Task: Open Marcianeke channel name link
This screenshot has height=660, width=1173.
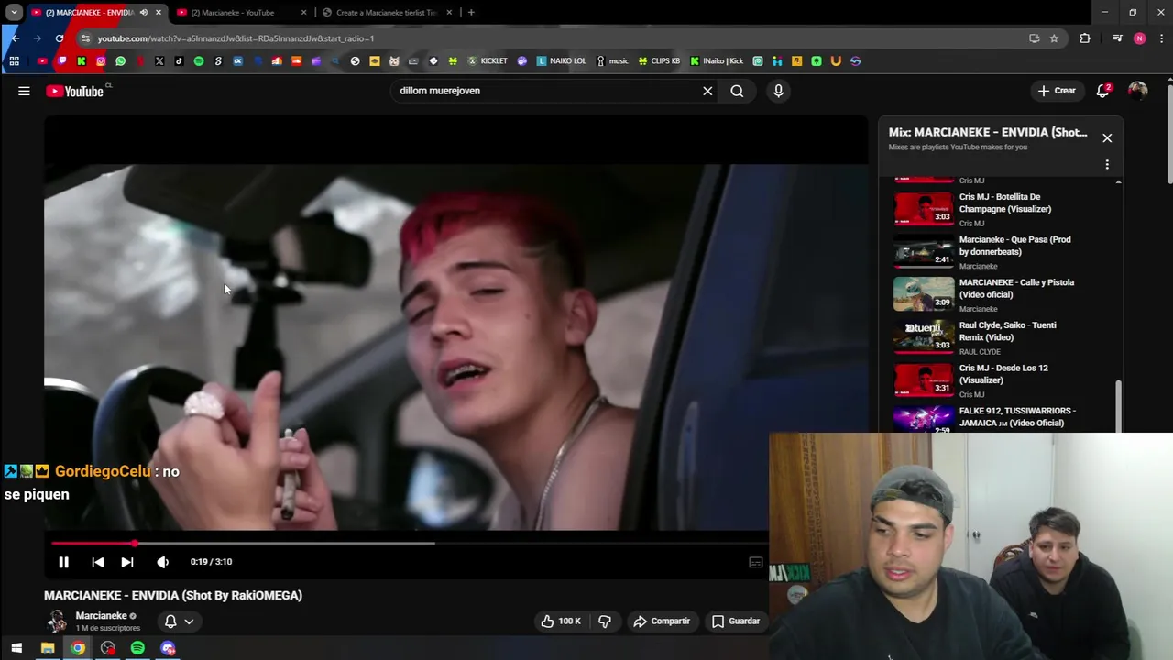Action: coord(101,616)
